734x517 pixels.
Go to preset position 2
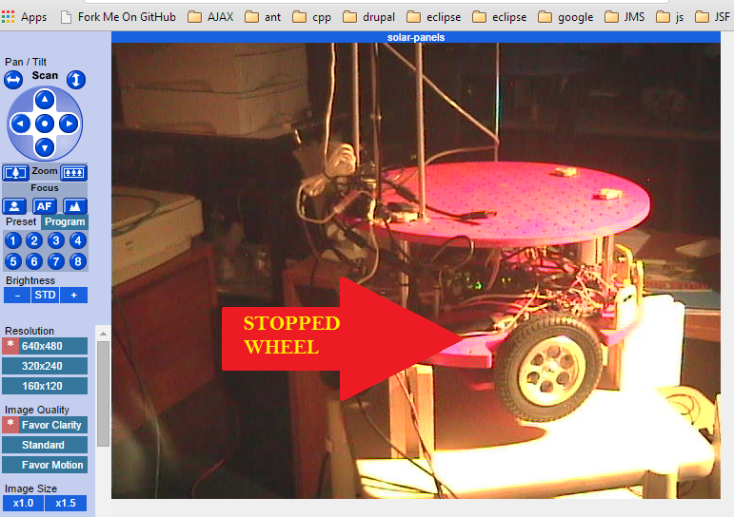34,240
